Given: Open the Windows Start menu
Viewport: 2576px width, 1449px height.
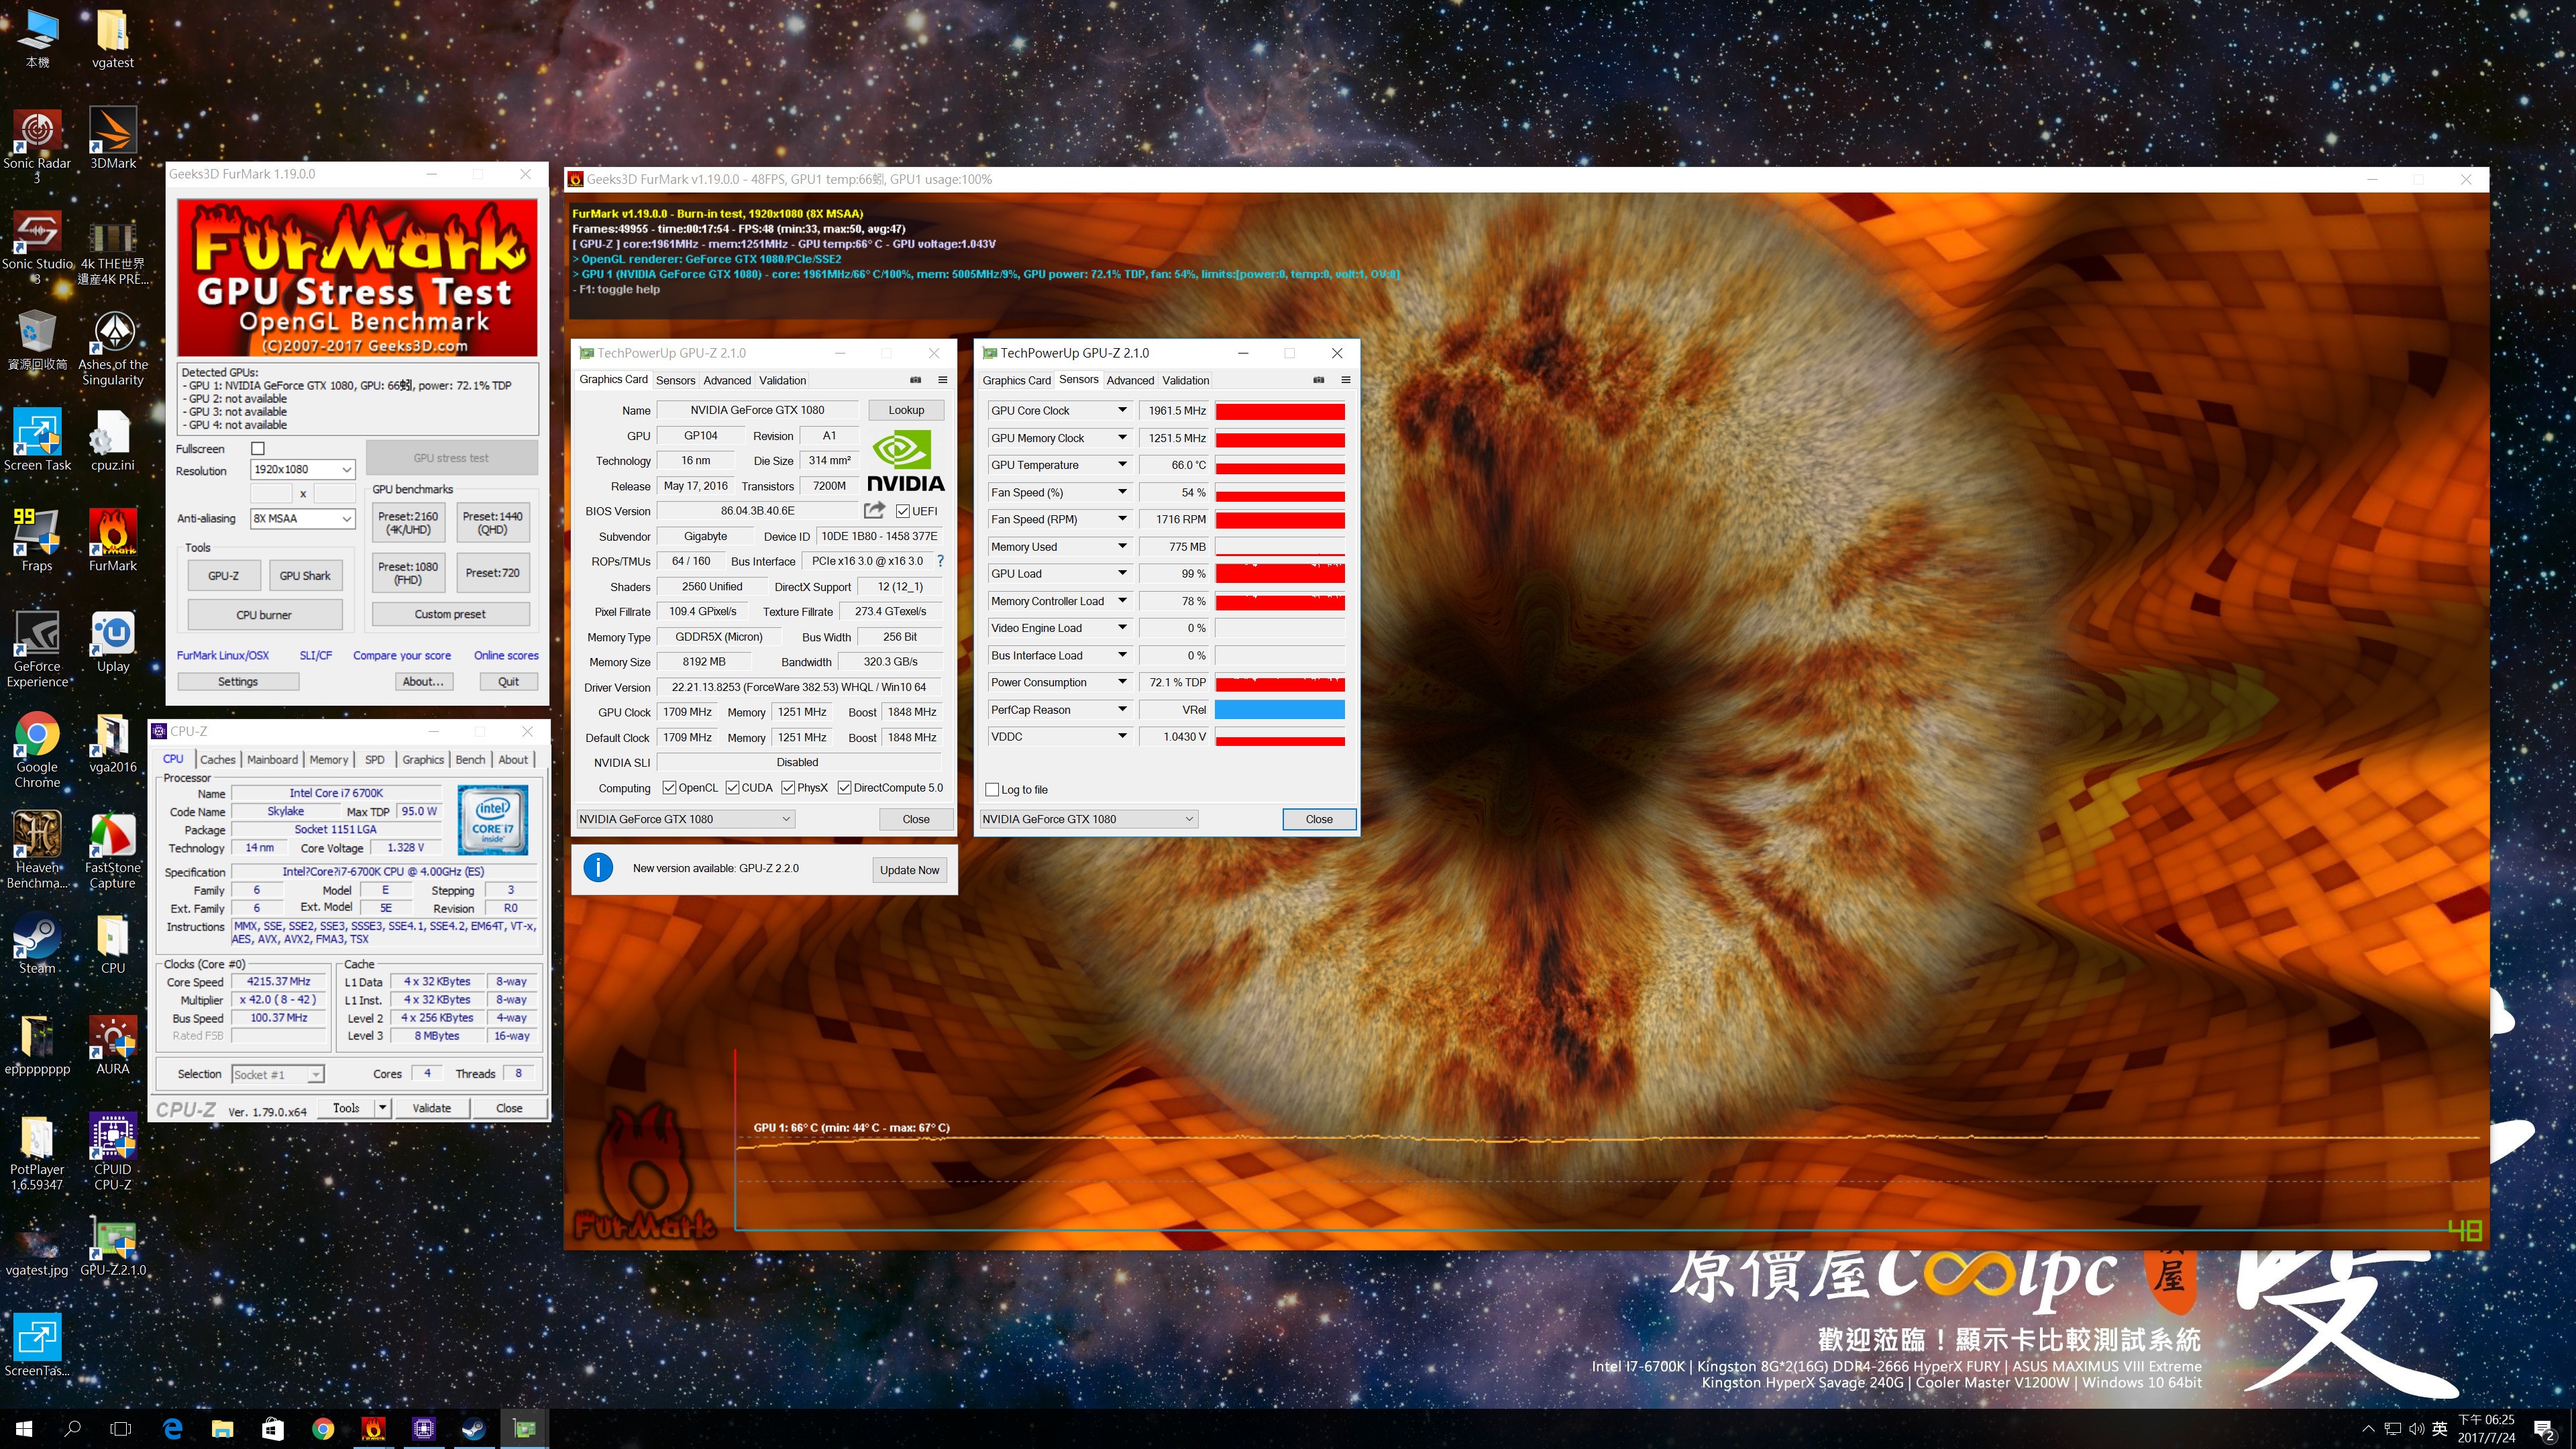Looking at the screenshot, I should point(24,1429).
